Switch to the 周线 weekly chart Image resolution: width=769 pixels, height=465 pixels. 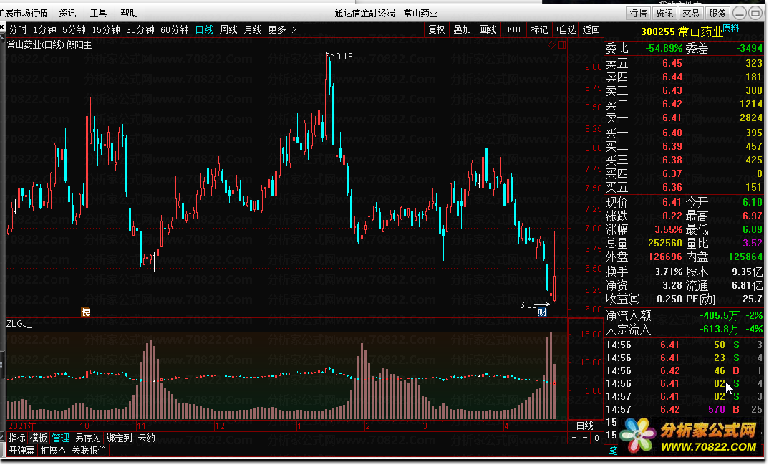228,30
